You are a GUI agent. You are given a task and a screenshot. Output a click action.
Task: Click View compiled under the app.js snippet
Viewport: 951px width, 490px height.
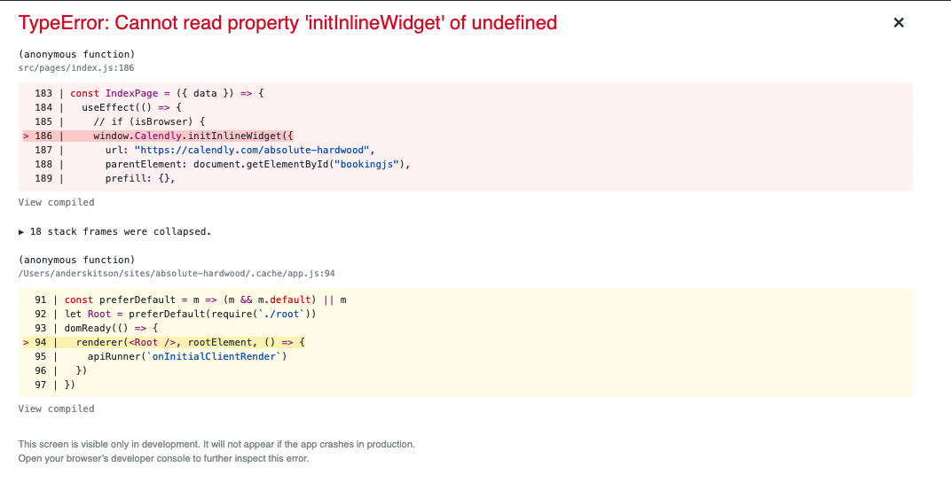(56, 408)
